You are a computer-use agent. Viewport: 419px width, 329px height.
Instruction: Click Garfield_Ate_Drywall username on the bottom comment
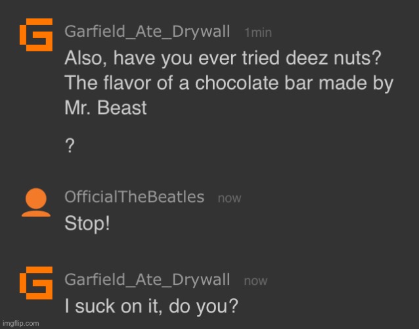[x=147, y=280]
